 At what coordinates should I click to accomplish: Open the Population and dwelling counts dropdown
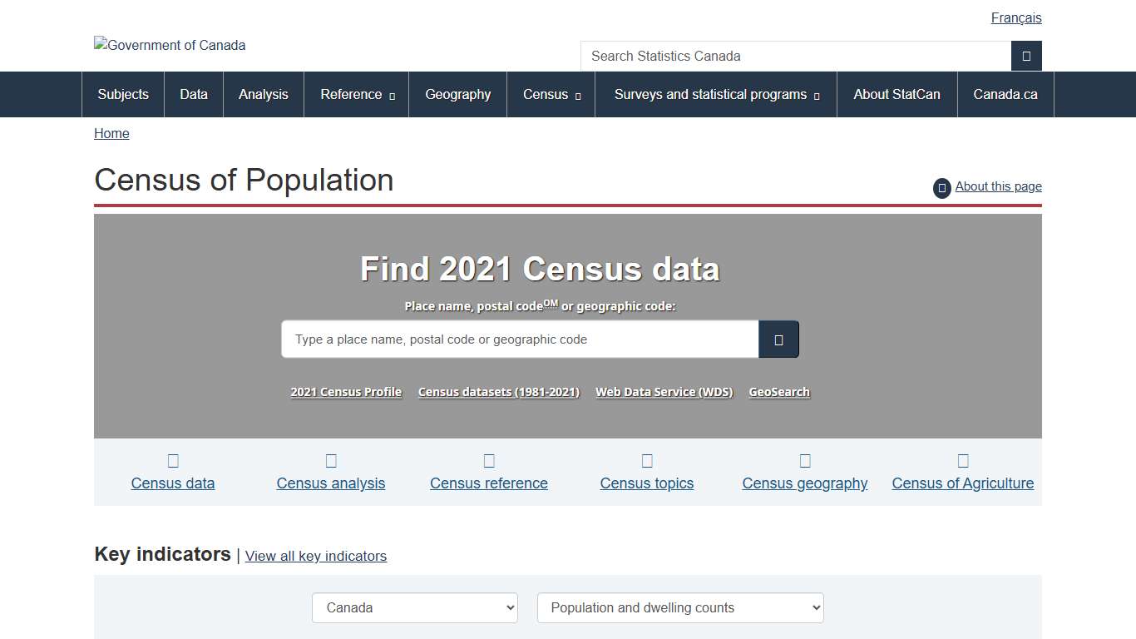(x=679, y=607)
